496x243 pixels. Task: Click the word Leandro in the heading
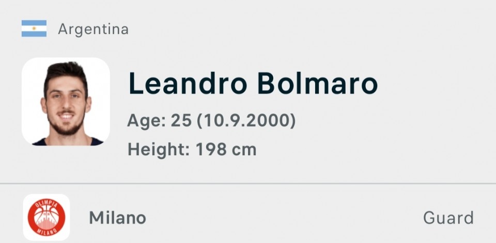click(x=187, y=83)
